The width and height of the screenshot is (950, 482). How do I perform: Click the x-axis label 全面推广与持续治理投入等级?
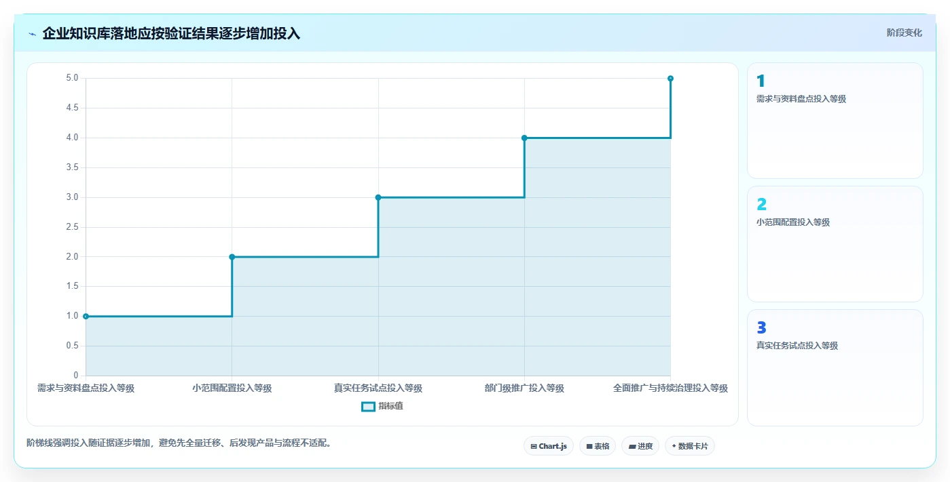point(670,388)
